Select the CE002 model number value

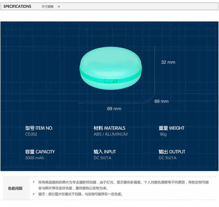click(x=31, y=134)
